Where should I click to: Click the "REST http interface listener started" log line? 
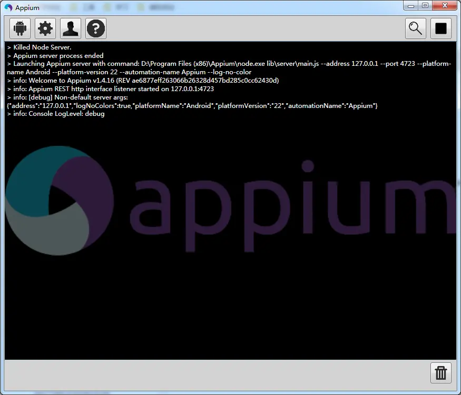click(x=111, y=89)
